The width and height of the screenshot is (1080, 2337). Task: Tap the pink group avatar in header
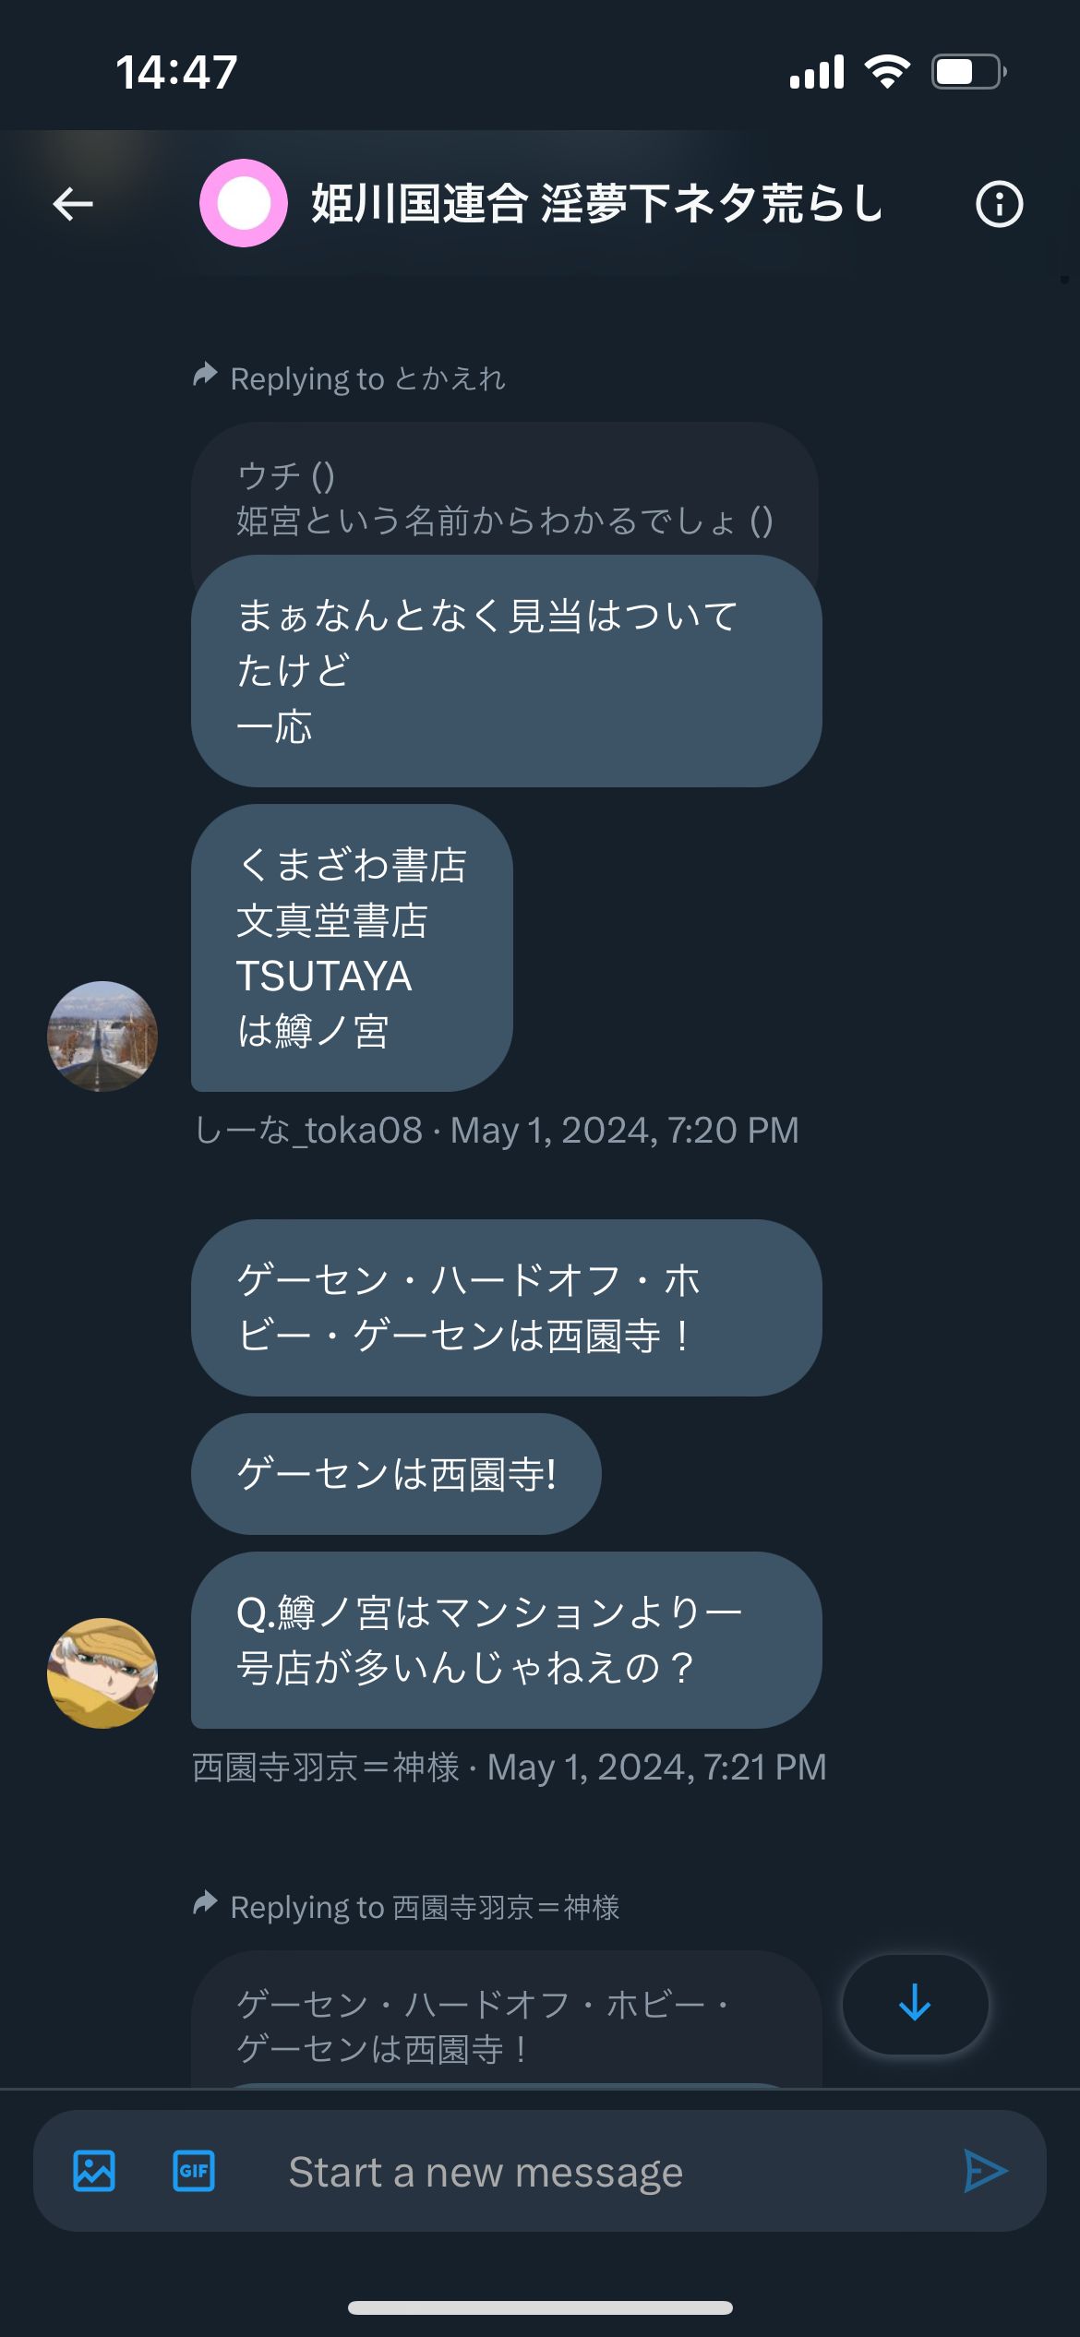click(244, 203)
